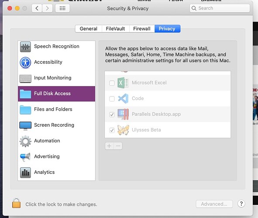This screenshot has height=218, width=258.
Task: Select the Speech Recognition waveform icon
Action: (25, 47)
